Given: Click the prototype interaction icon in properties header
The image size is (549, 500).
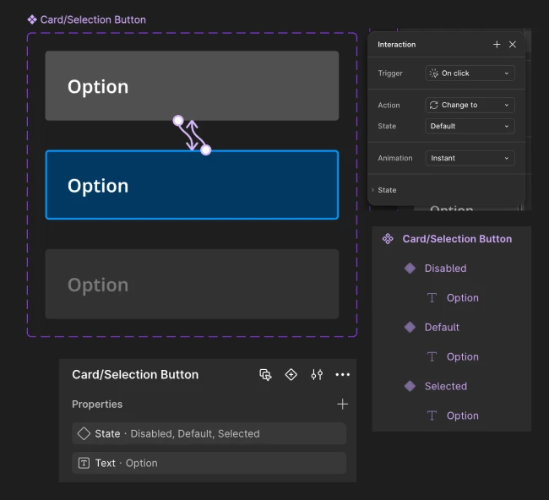Looking at the screenshot, I should click(265, 375).
